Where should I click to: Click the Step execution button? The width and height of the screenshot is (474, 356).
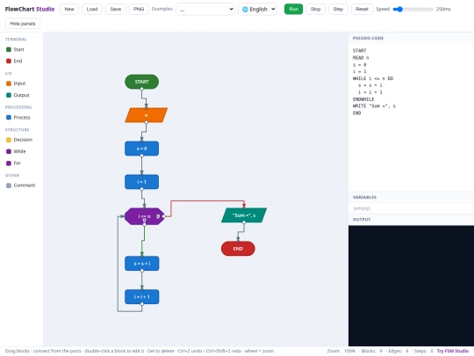[x=338, y=9]
